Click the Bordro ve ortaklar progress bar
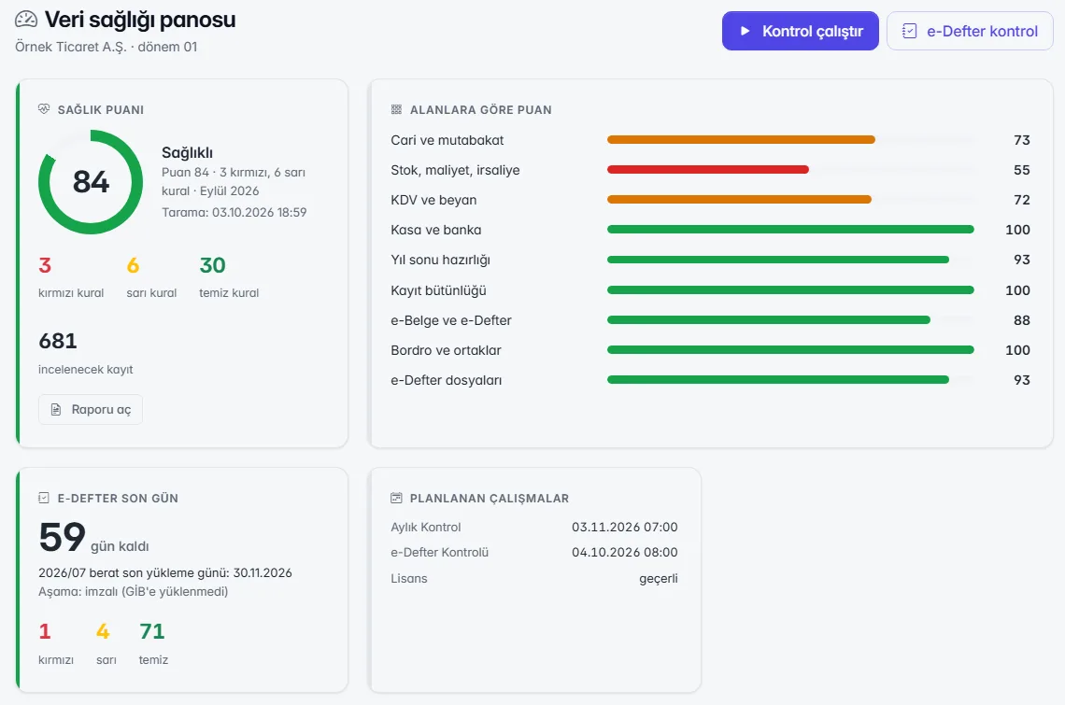 coord(790,350)
